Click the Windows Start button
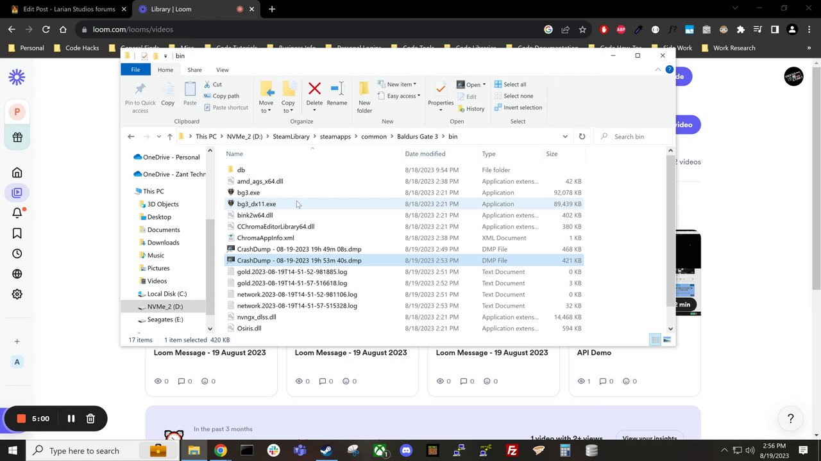The height and width of the screenshot is (461, 821). click(12, 451)
